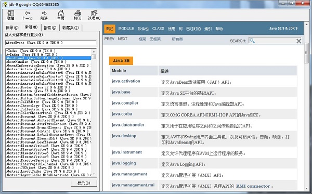Select the -Index entry in index list
Image resolution: width=312 pixels, height=194 pixels.
point(31,51)
